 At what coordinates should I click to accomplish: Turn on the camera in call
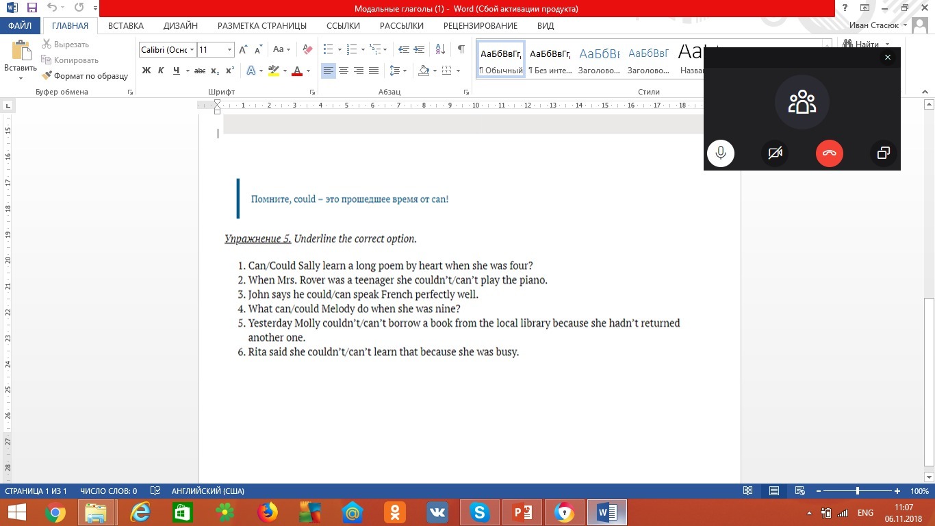775,153
